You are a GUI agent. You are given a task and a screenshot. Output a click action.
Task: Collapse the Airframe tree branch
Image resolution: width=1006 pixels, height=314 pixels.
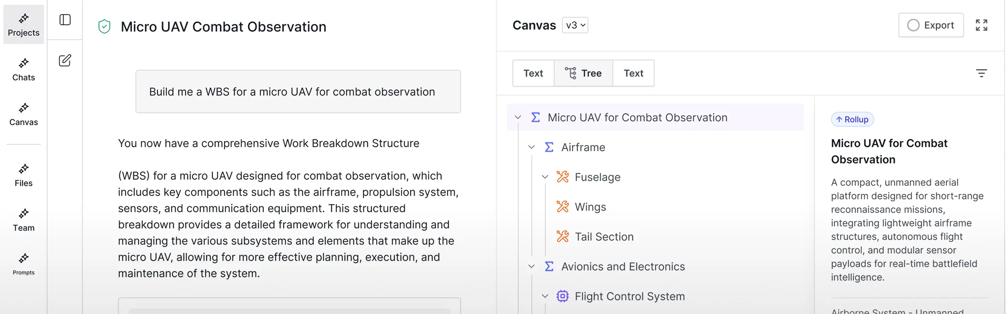click(532, 147)
